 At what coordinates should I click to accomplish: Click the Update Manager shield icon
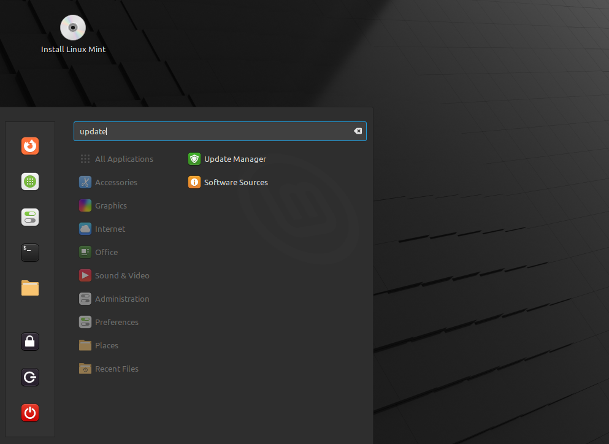(194, 159)
